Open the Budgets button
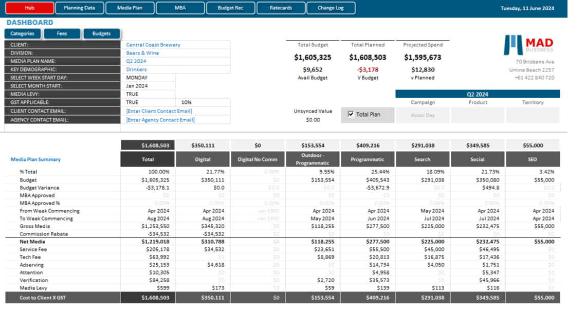The image size is (568, 311). [x=101, y=33]
